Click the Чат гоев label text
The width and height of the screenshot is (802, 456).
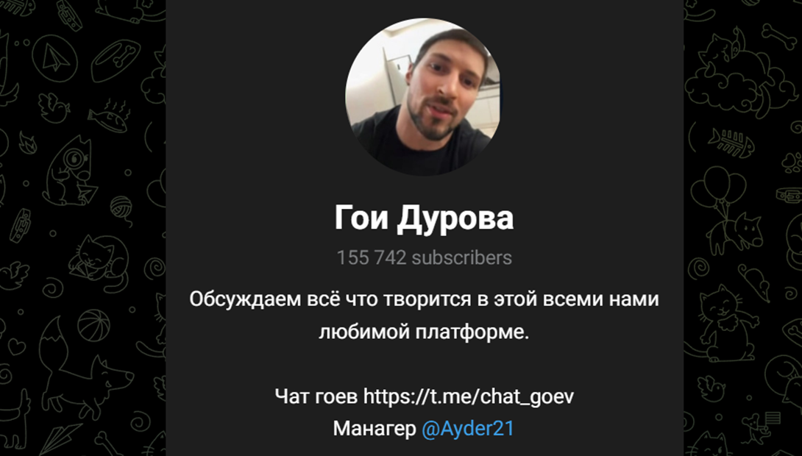click(316, 396)
